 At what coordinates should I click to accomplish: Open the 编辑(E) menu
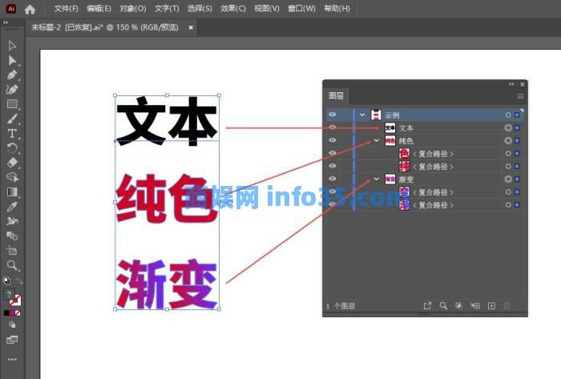click(99, 9)
